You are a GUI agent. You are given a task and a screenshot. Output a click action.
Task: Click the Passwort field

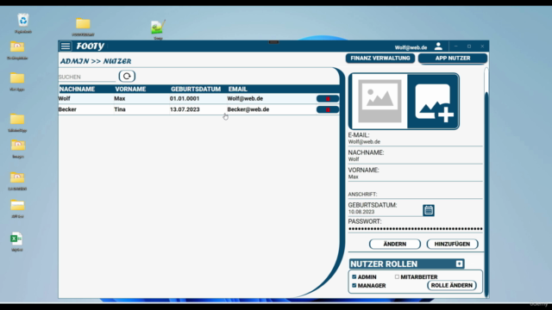(x=415, y=229)
